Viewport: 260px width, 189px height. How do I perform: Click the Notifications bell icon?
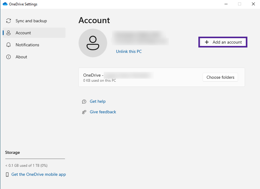pos(9,45)
